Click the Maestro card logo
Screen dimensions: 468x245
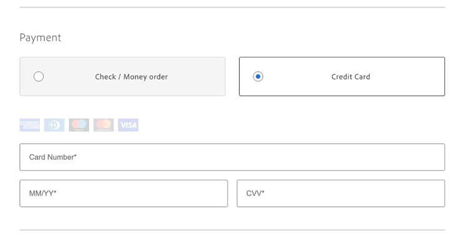click(79, 125)
